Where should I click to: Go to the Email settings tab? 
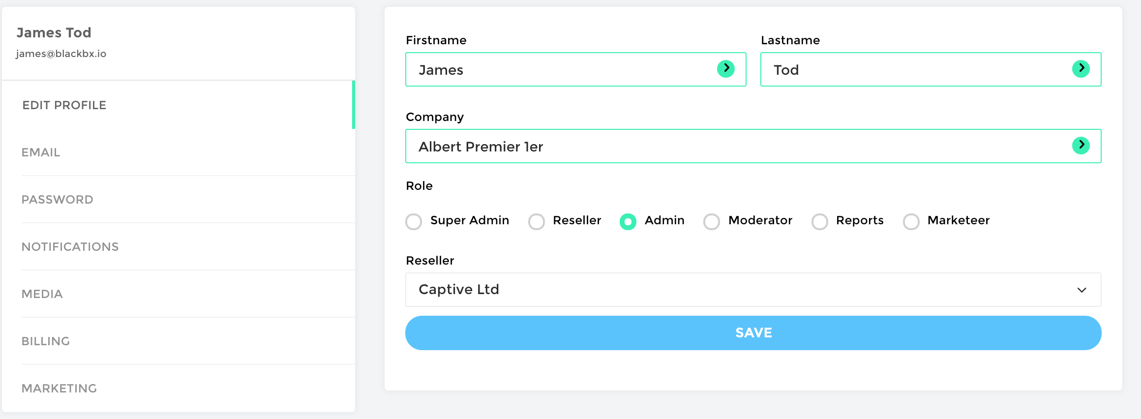[41, 152]
